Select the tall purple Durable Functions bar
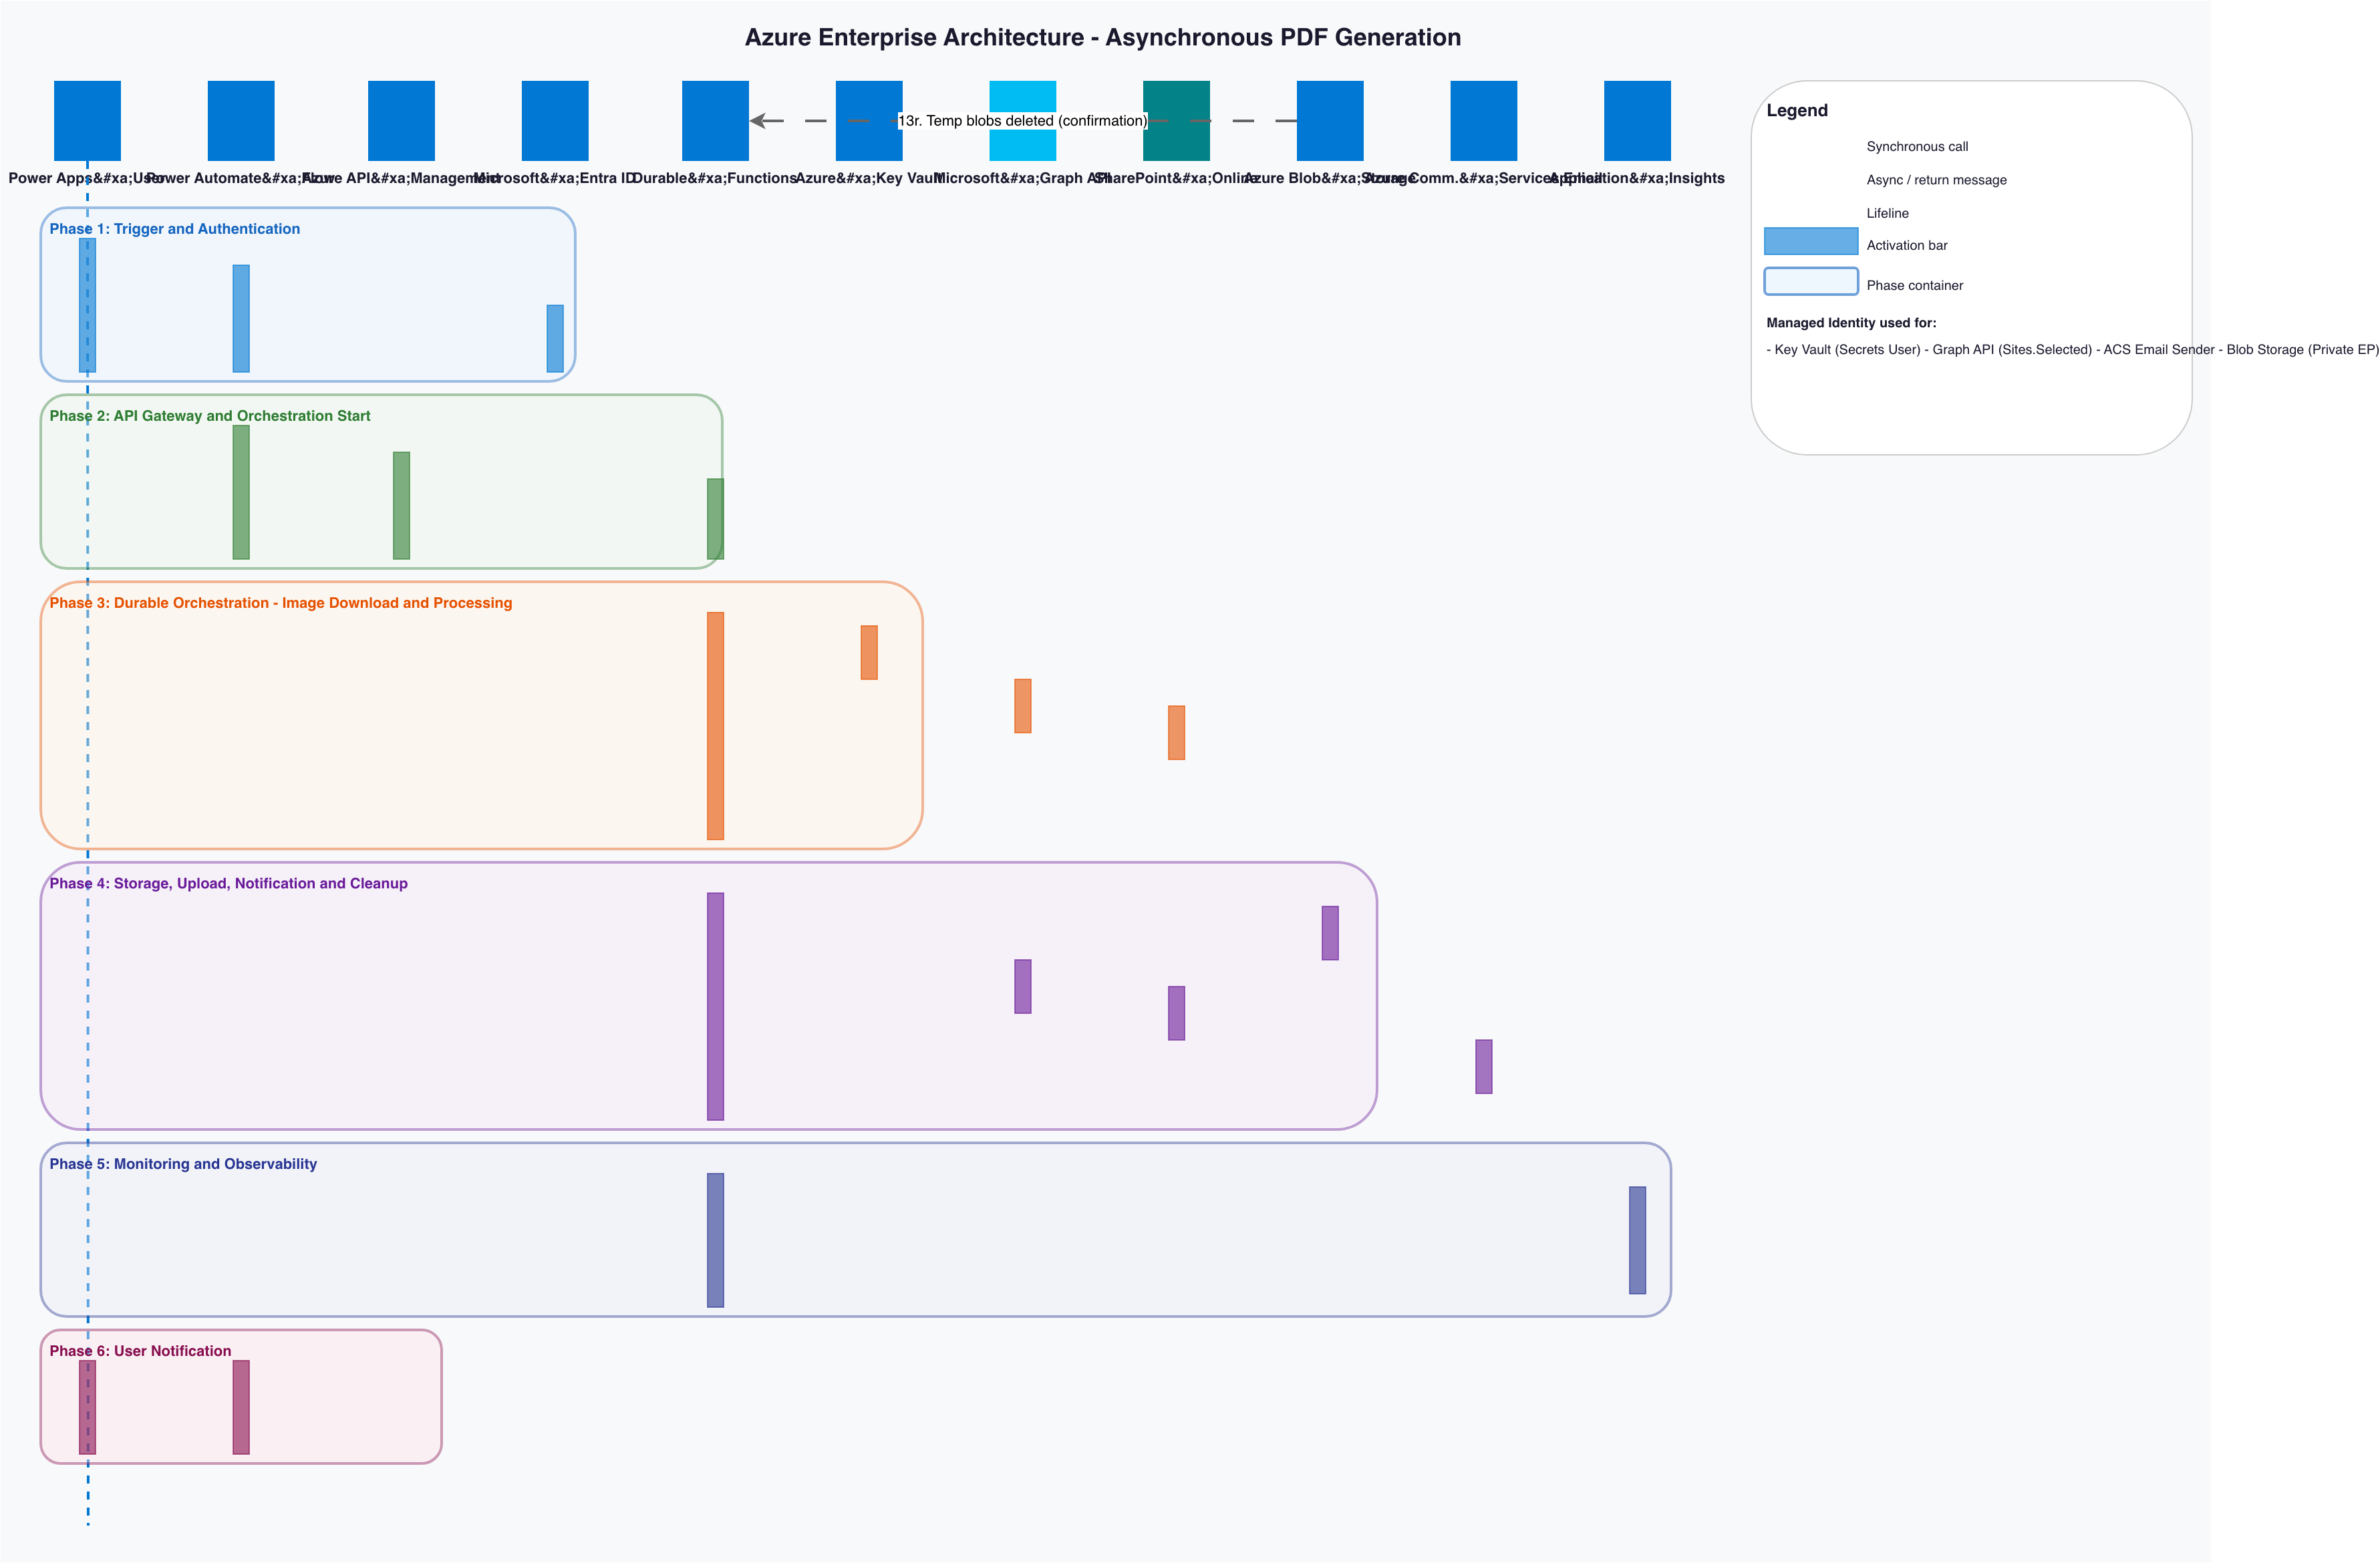 click(715, 1007)
